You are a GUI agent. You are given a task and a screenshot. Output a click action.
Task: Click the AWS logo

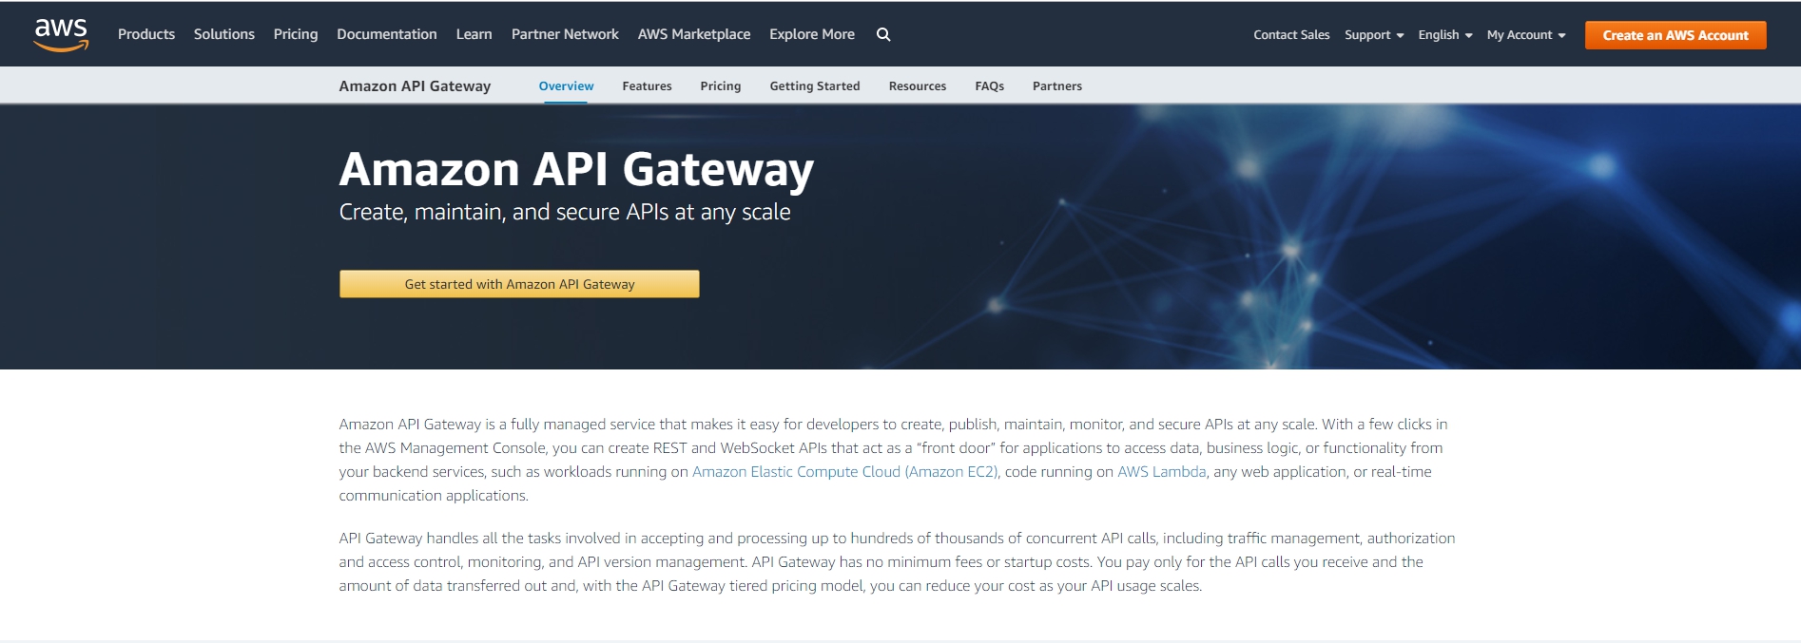point(62,34)
